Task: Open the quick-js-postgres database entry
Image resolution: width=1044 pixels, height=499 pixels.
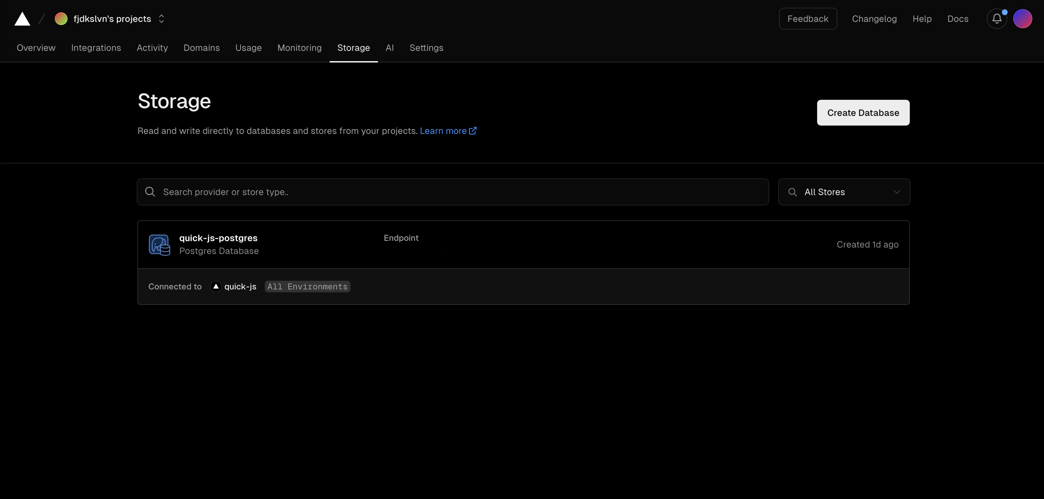Action: (x=218, y=238)
